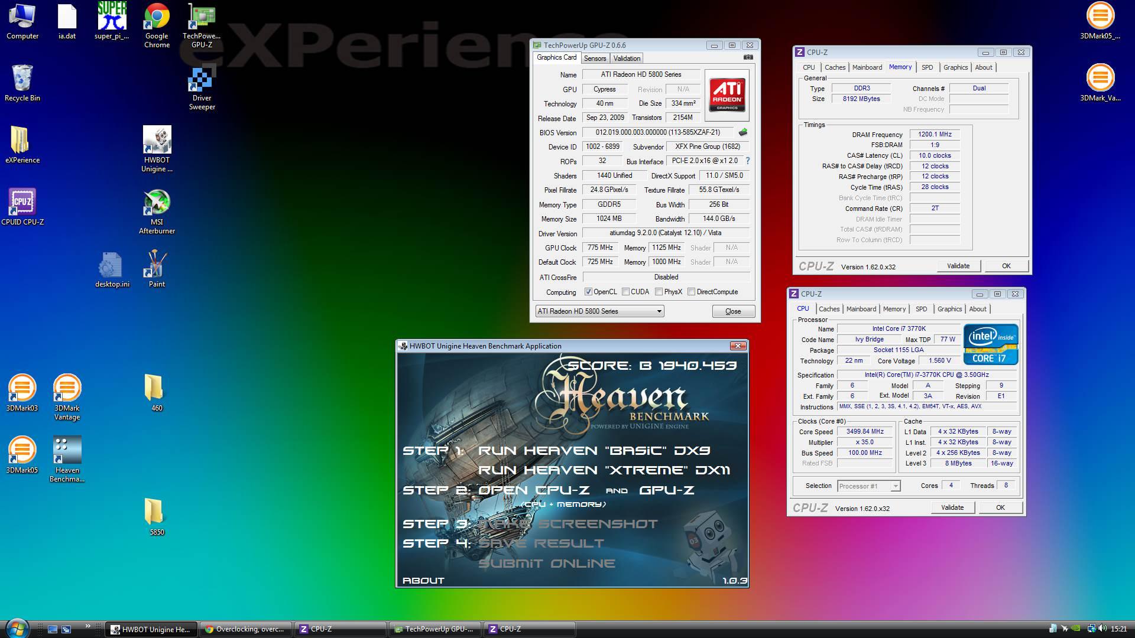Open the Computer desktop icon

(x=22, y=22)
